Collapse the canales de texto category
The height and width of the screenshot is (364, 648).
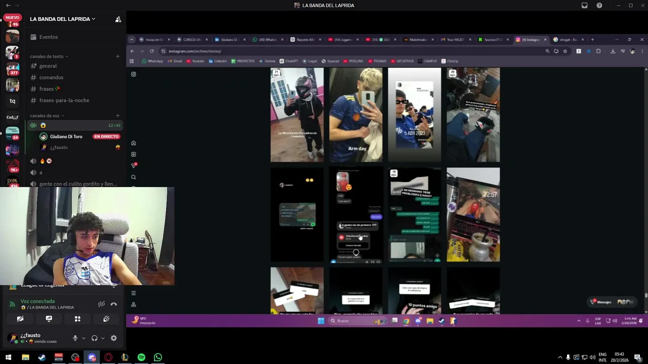[x=49, y=57]
